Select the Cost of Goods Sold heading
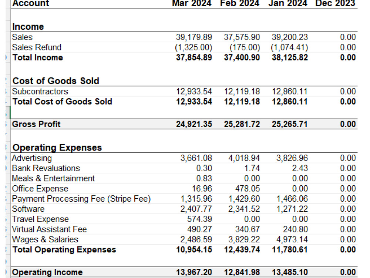370x278 pixels. (56, 81)
